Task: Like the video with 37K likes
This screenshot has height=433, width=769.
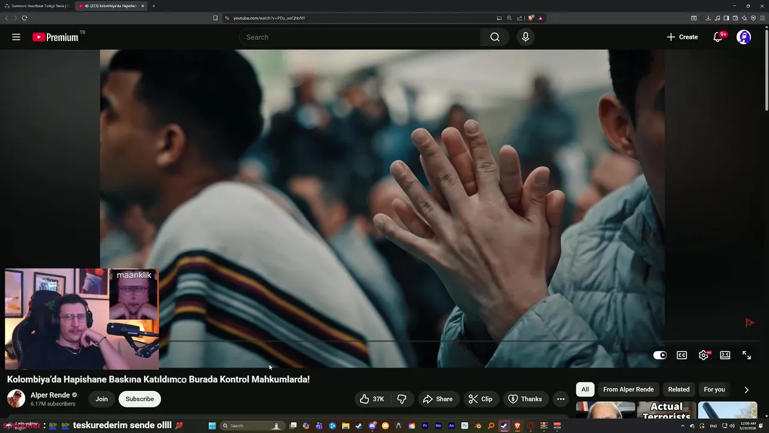Action: [372, 399]
